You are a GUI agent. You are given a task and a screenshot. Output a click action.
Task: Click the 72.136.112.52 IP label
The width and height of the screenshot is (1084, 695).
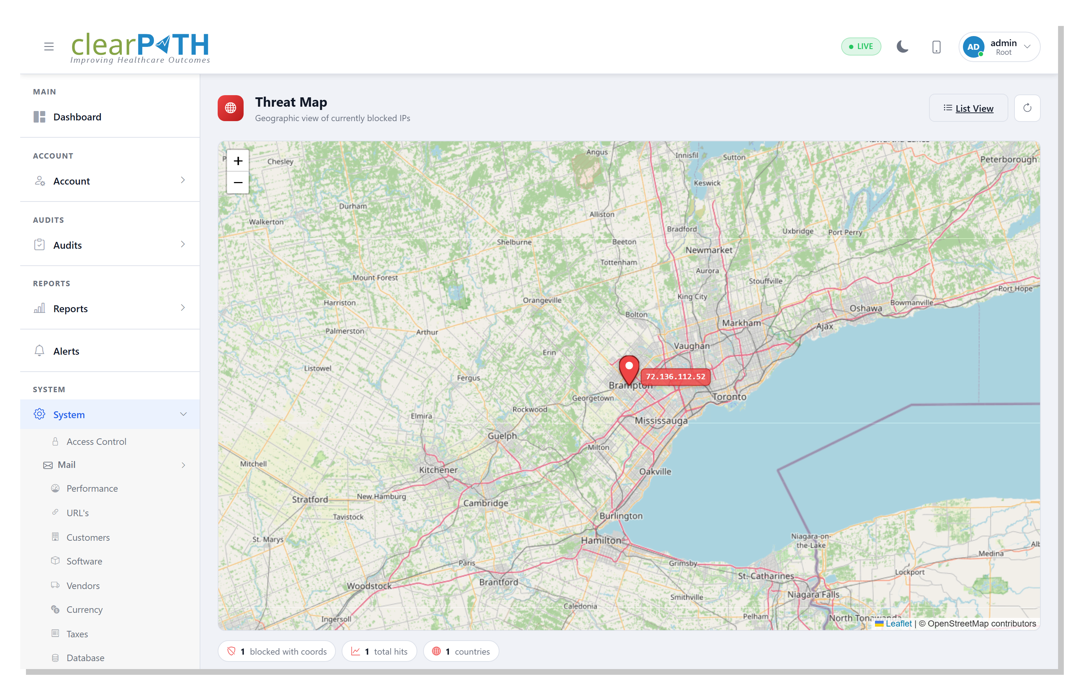pyautogui.click(x=675, y=376)
